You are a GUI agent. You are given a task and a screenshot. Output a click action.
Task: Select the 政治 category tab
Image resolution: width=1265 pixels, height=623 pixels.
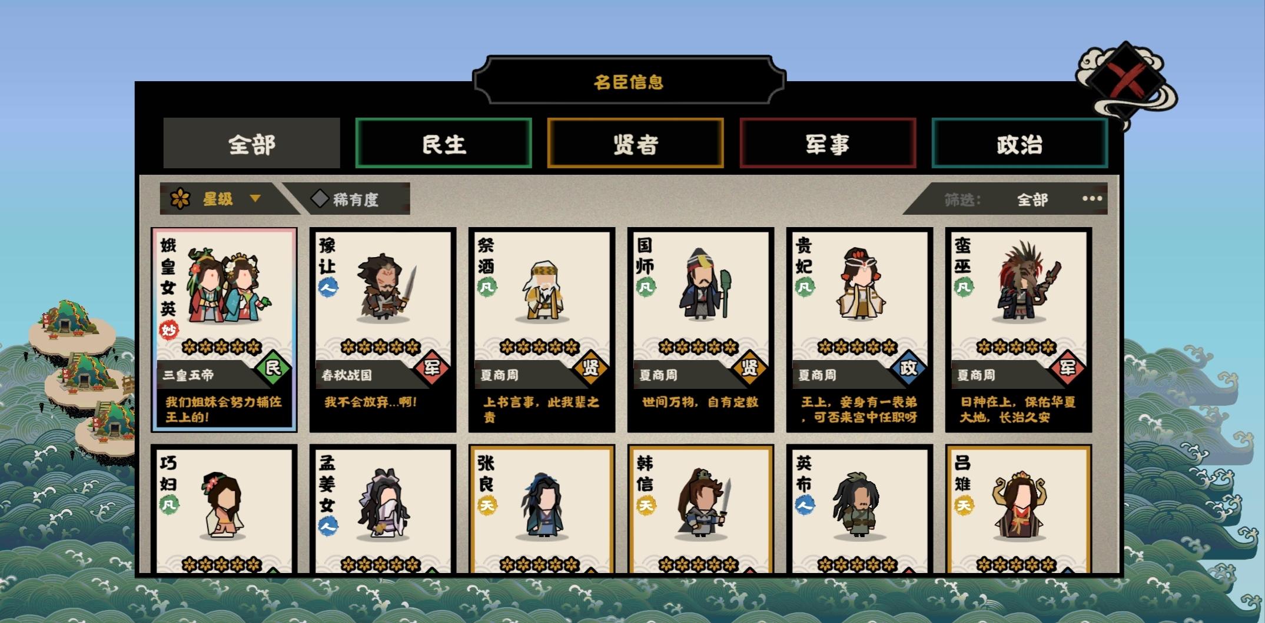click(1020, 144)
